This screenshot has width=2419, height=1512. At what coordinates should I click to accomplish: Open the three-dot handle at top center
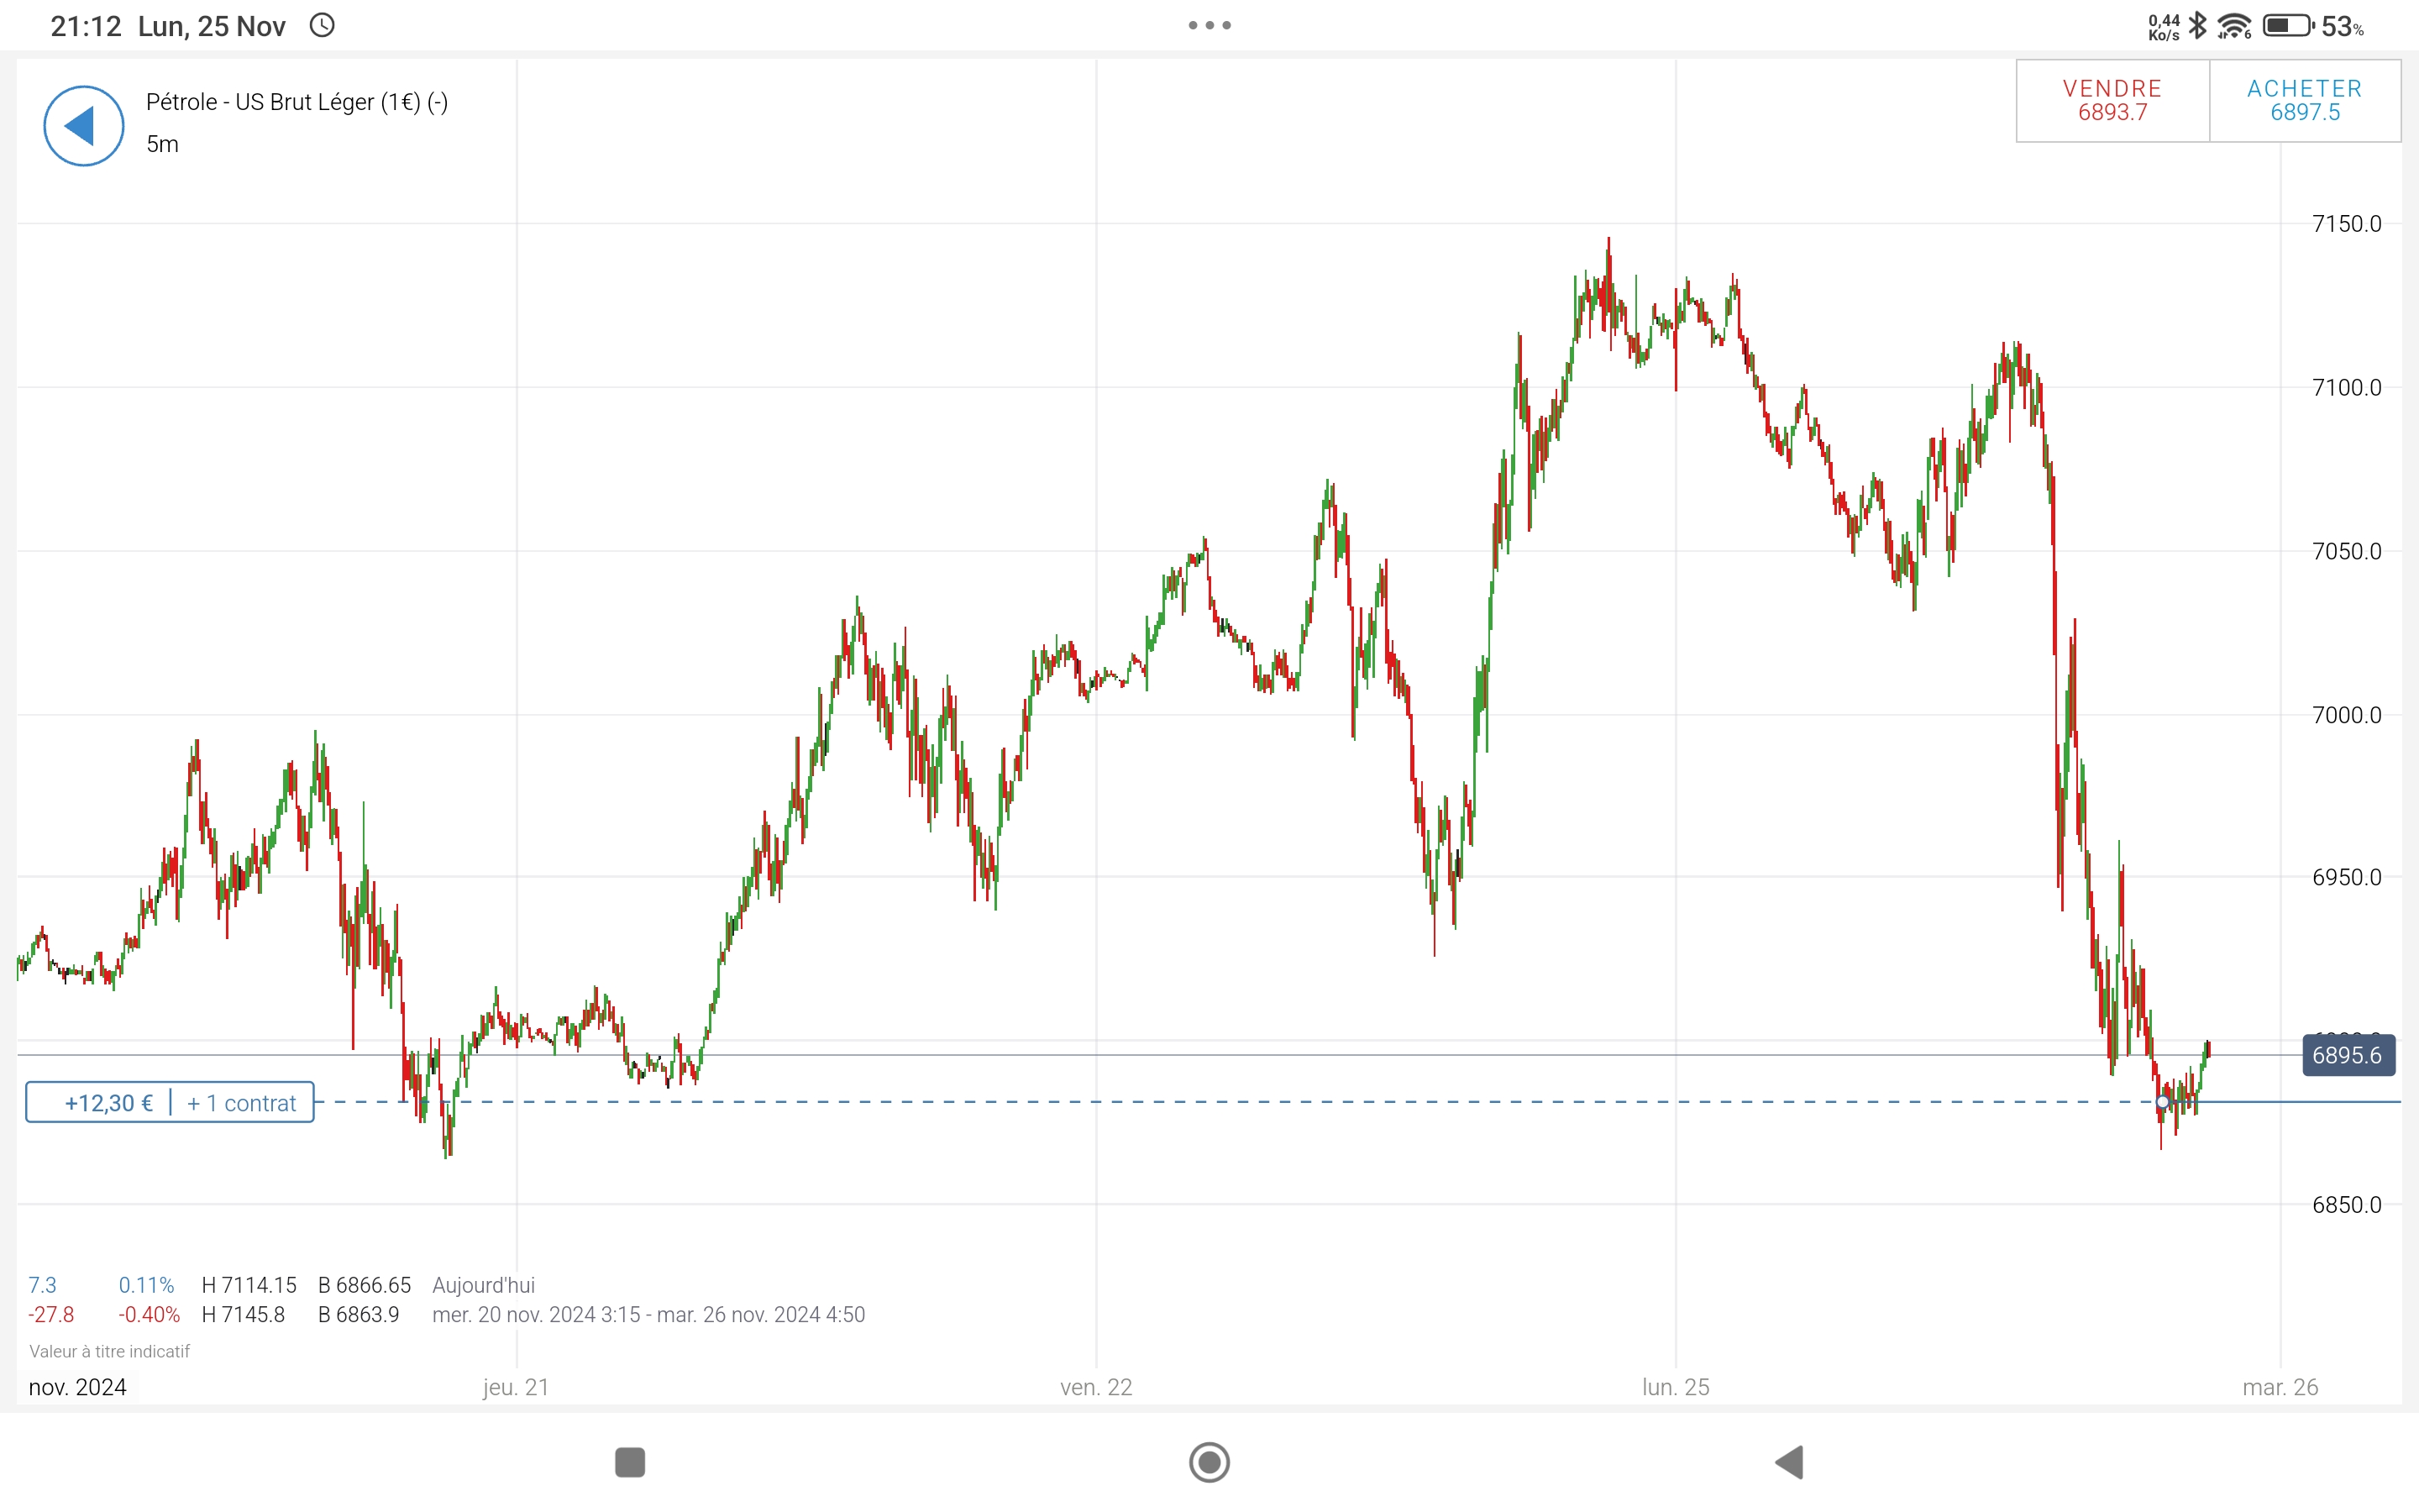[1209, 25]
